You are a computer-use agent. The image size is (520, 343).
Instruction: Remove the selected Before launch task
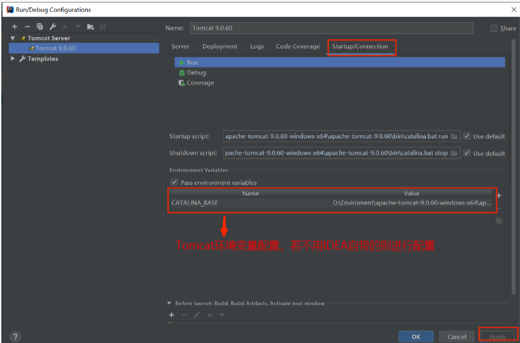click(185, 315)
